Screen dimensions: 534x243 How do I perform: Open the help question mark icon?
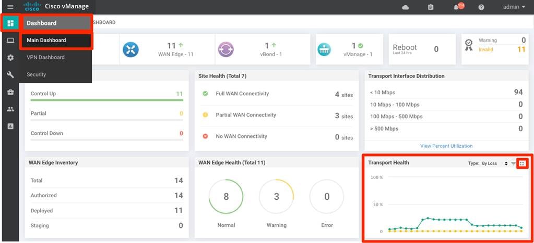[481, 7]
